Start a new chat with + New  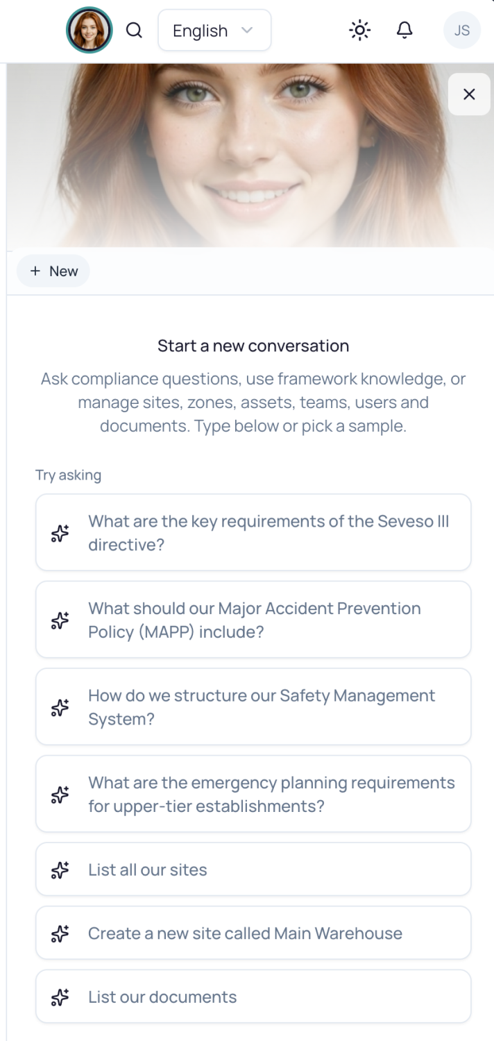[x=53, y=271]
